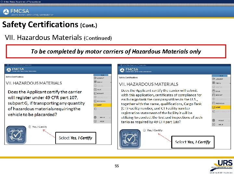Select the Safety Certifications label in left screenshot
This screenshot has height=175, width=234.
(x=15, y=77)
